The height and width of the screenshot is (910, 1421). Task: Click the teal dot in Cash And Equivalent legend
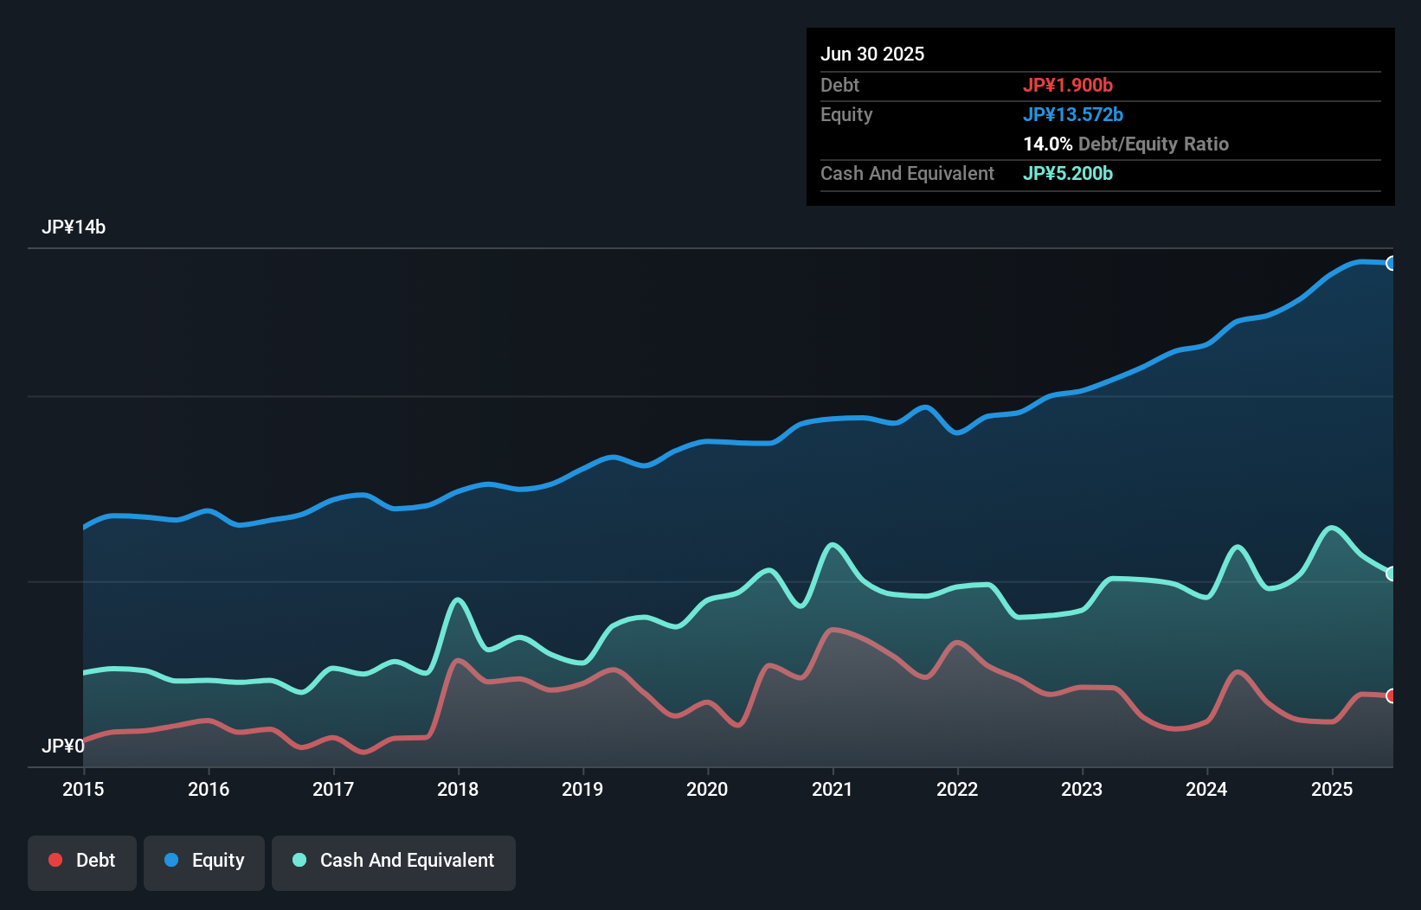pyautogui.click(x=299, y=860)
